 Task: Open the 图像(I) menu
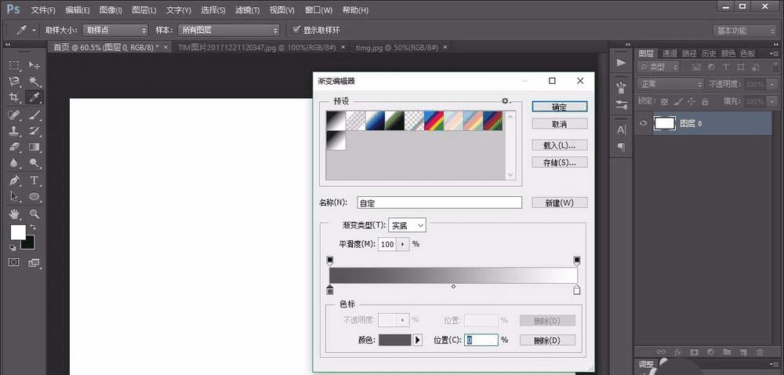pyautogui.click(x=111, y=10)
